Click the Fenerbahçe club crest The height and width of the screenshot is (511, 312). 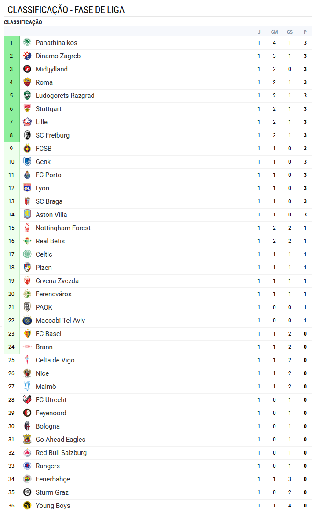tap(27, 479)
